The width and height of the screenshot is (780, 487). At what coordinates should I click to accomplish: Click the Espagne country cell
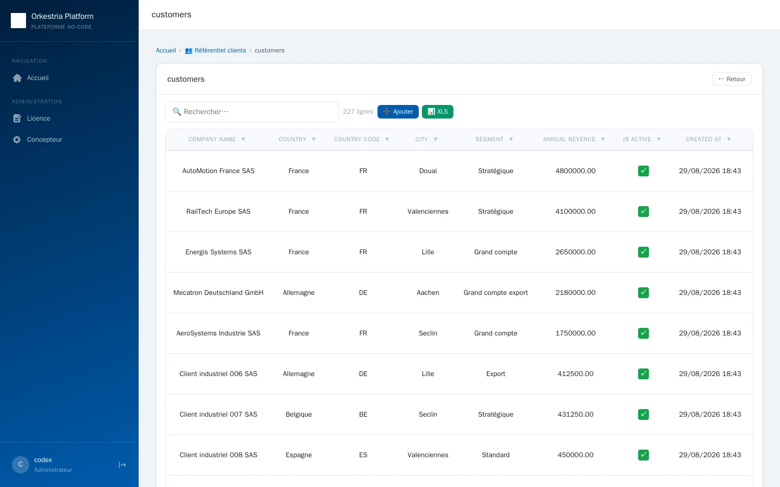[x=299, y=455]
